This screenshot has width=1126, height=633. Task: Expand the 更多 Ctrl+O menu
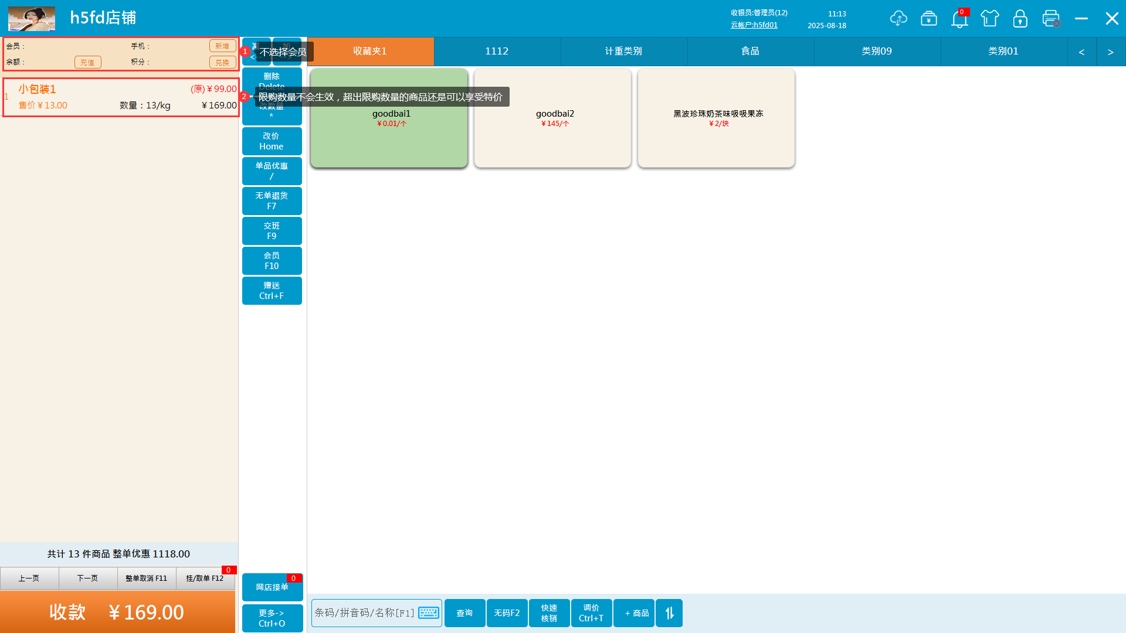coord(272,618)
